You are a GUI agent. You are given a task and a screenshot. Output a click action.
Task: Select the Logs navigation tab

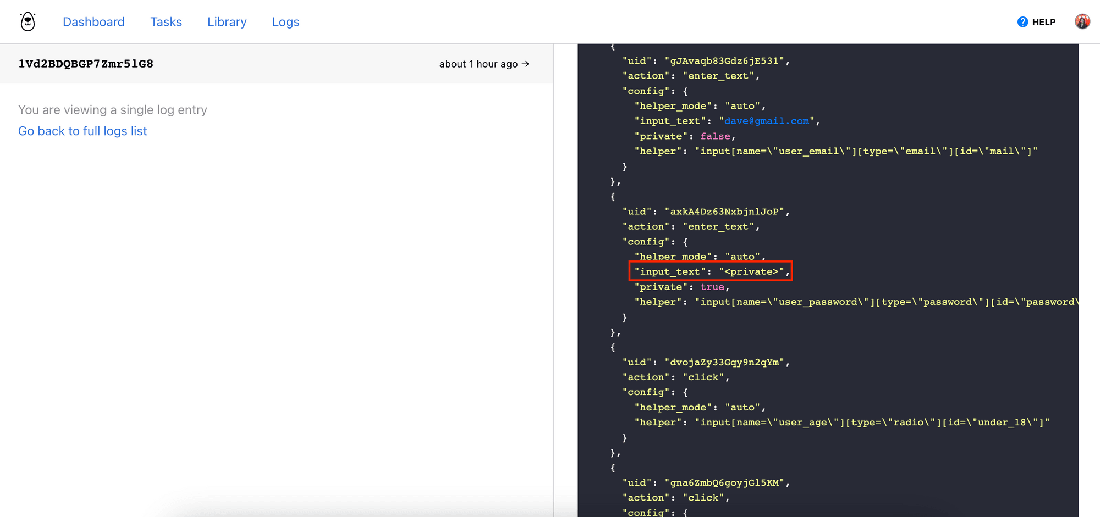pyautogui.click(x=285, y=22)
